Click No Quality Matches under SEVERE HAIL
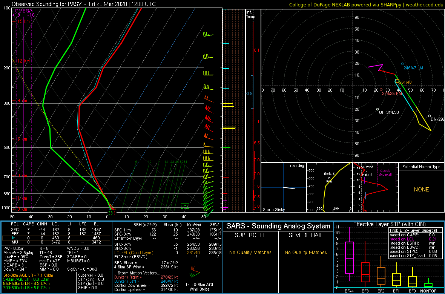The image size is (445, 294). (305, 253)
